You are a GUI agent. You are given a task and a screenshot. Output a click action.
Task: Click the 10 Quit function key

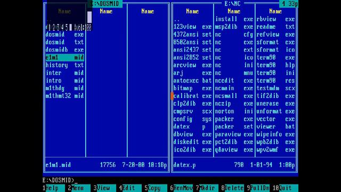coord(286,188)
